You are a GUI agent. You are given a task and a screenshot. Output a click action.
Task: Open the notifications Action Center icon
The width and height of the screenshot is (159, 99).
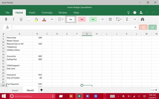(144, 96)
